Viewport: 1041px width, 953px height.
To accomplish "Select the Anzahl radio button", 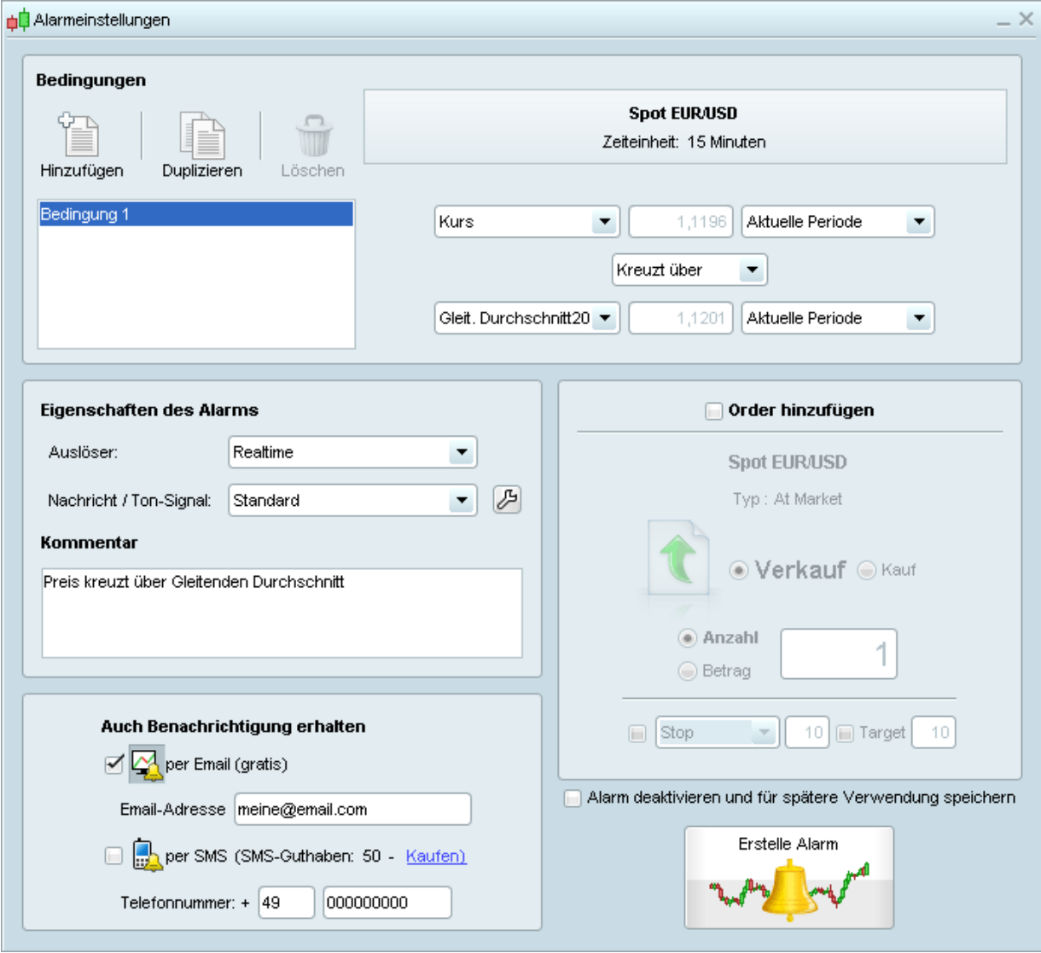I will coord(687,637).
